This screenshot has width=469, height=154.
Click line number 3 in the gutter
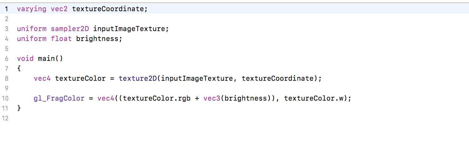(x=6, y=29)
